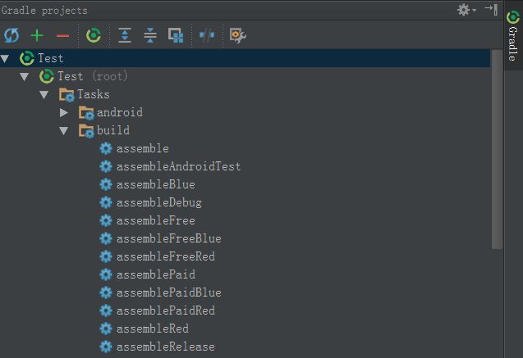Execute Gradle task toolbar icon
Screen dimensions: 523x358
click(94, 35)
